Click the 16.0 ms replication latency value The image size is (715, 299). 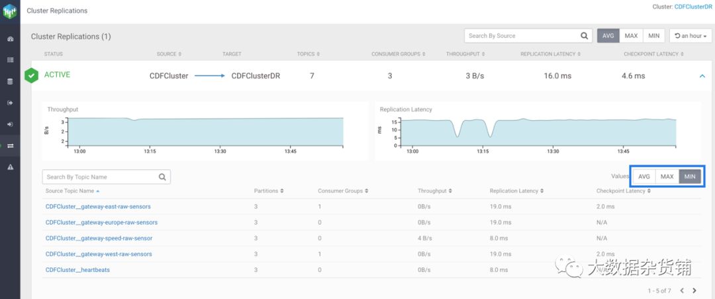coord(557,76)
